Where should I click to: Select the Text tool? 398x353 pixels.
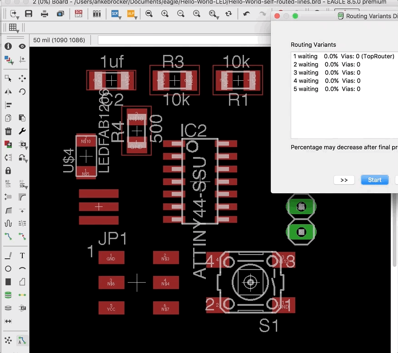[x=22, y=255]
